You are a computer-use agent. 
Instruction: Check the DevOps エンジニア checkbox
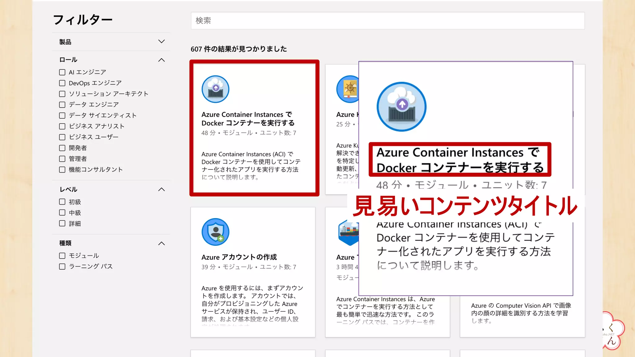pyautogui.click(x=62, y=83)
